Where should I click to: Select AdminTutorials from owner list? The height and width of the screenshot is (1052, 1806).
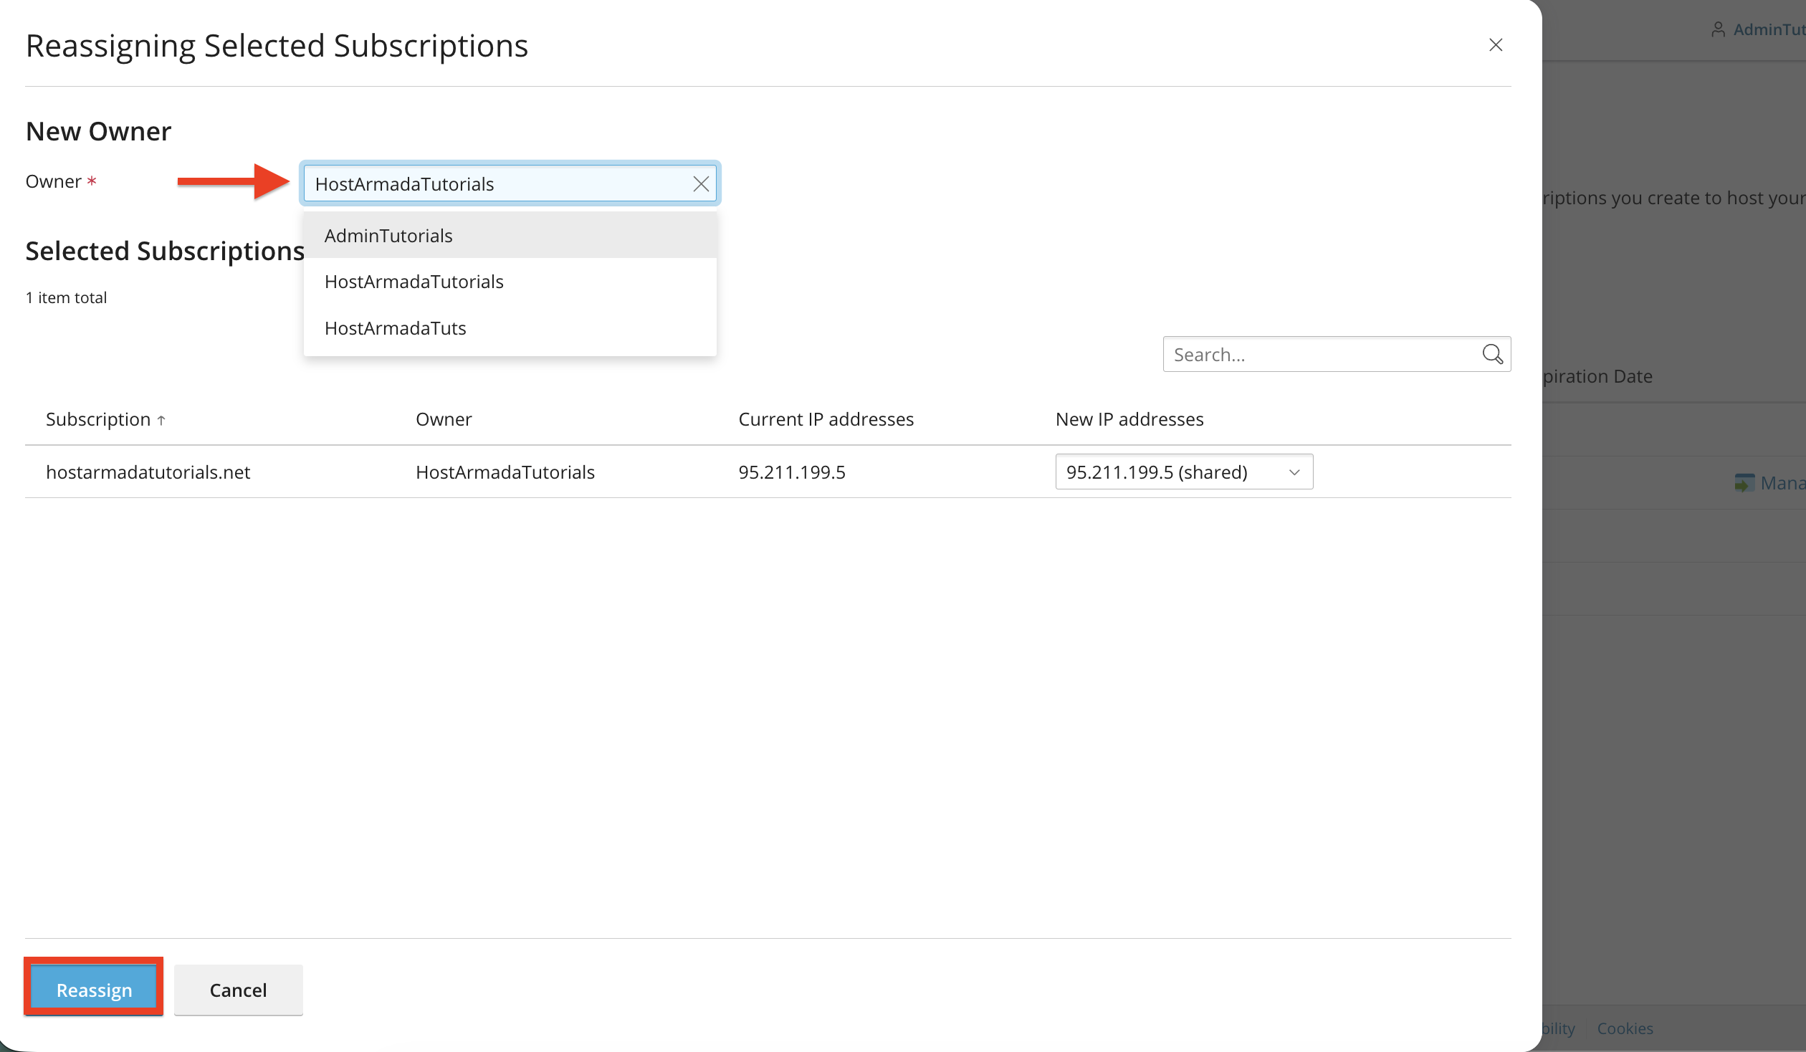[x=510, y=236]
